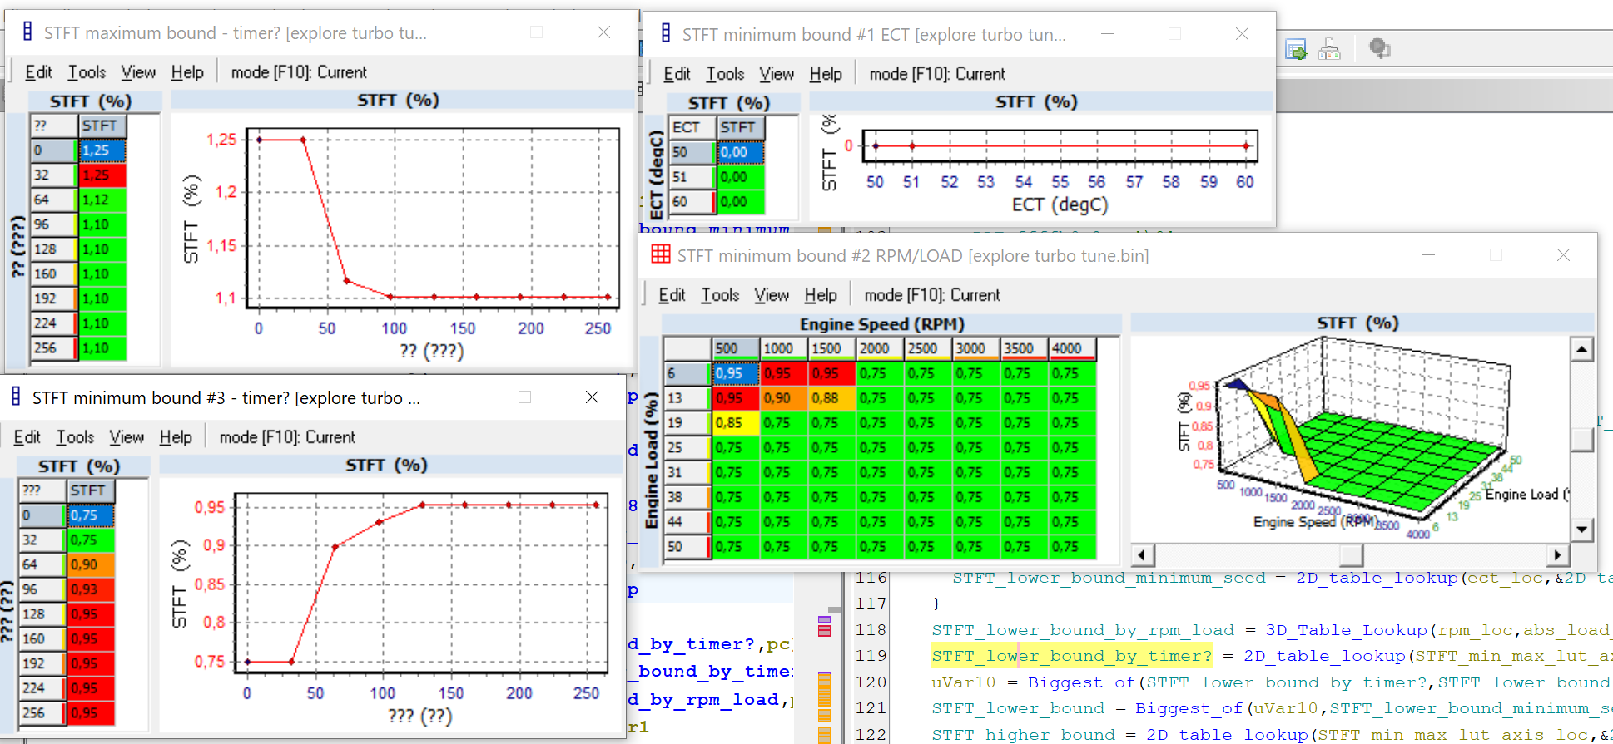Screen dimensions: 1613x744
Task: Open View menu in RPM/LOAD window
Action: [772, 295]
